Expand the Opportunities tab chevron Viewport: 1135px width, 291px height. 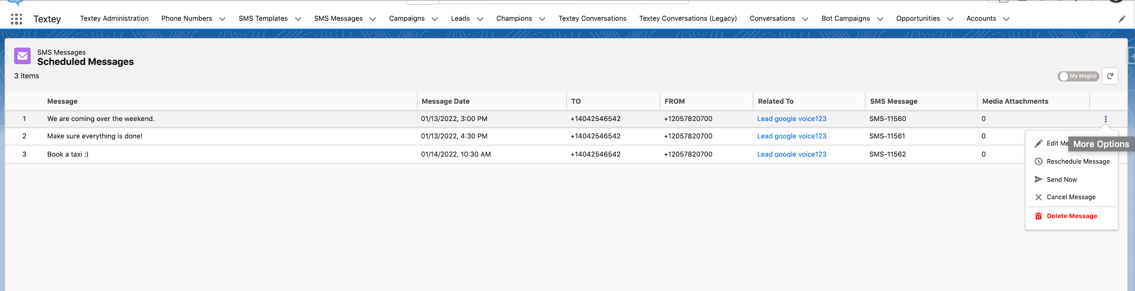(950, 19)
